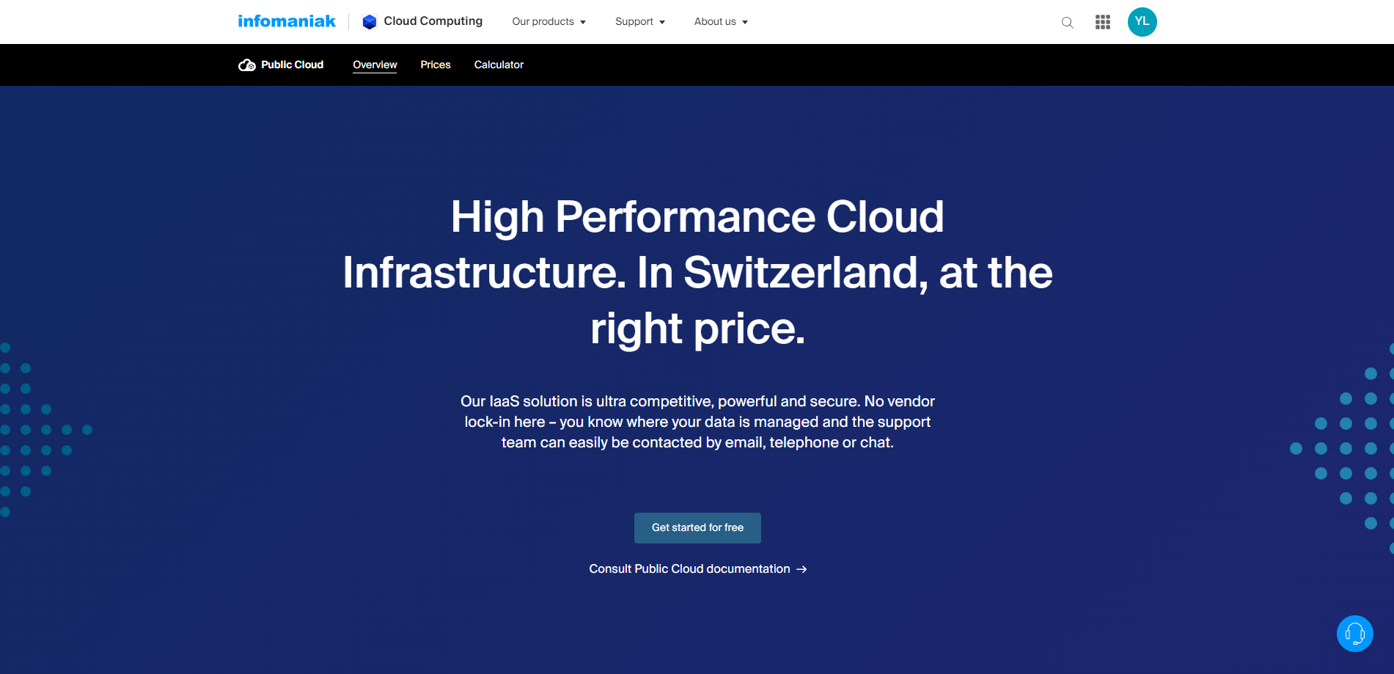
Task: Click the Cloud Computing title link
Action: 433,21
